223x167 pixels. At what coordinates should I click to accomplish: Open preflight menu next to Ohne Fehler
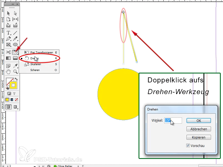coord(78,166)
